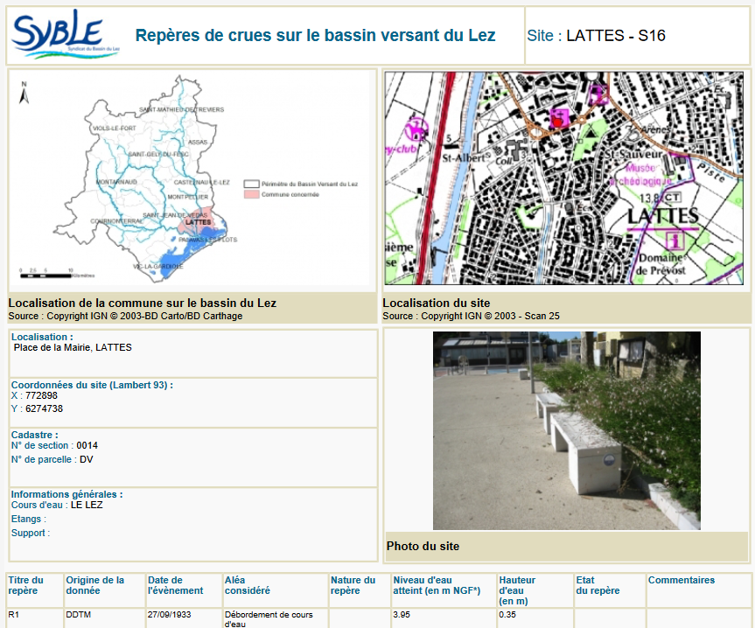Viewport: 755px width, 628px height.
Task: Click the Coordonnées du site (Lambert 93) label
Action: pyautogui.click(x=92, y=385)
